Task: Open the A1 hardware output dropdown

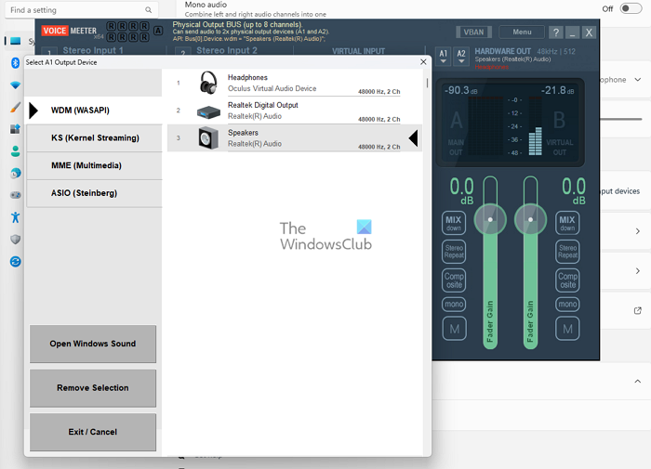Action: [x=443, y=56]
